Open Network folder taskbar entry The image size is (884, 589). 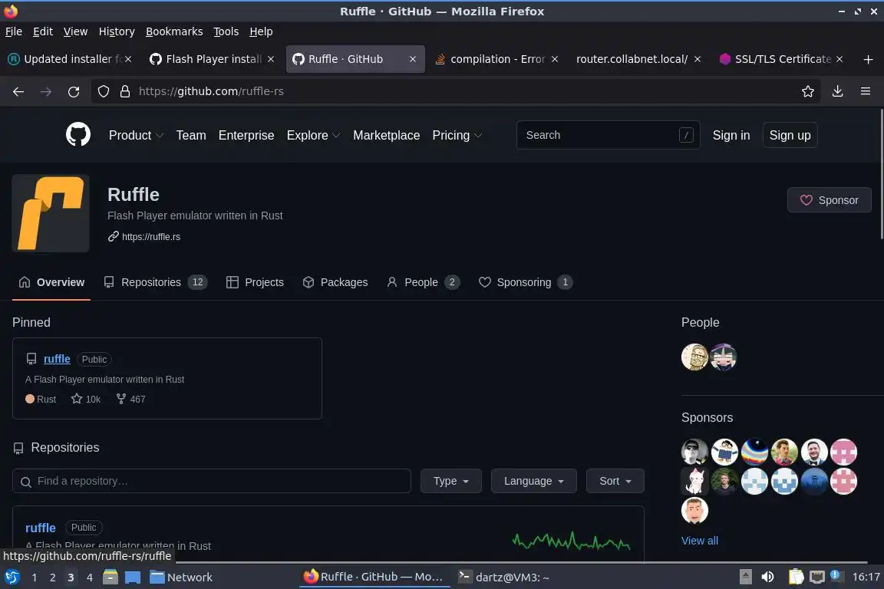180,577
